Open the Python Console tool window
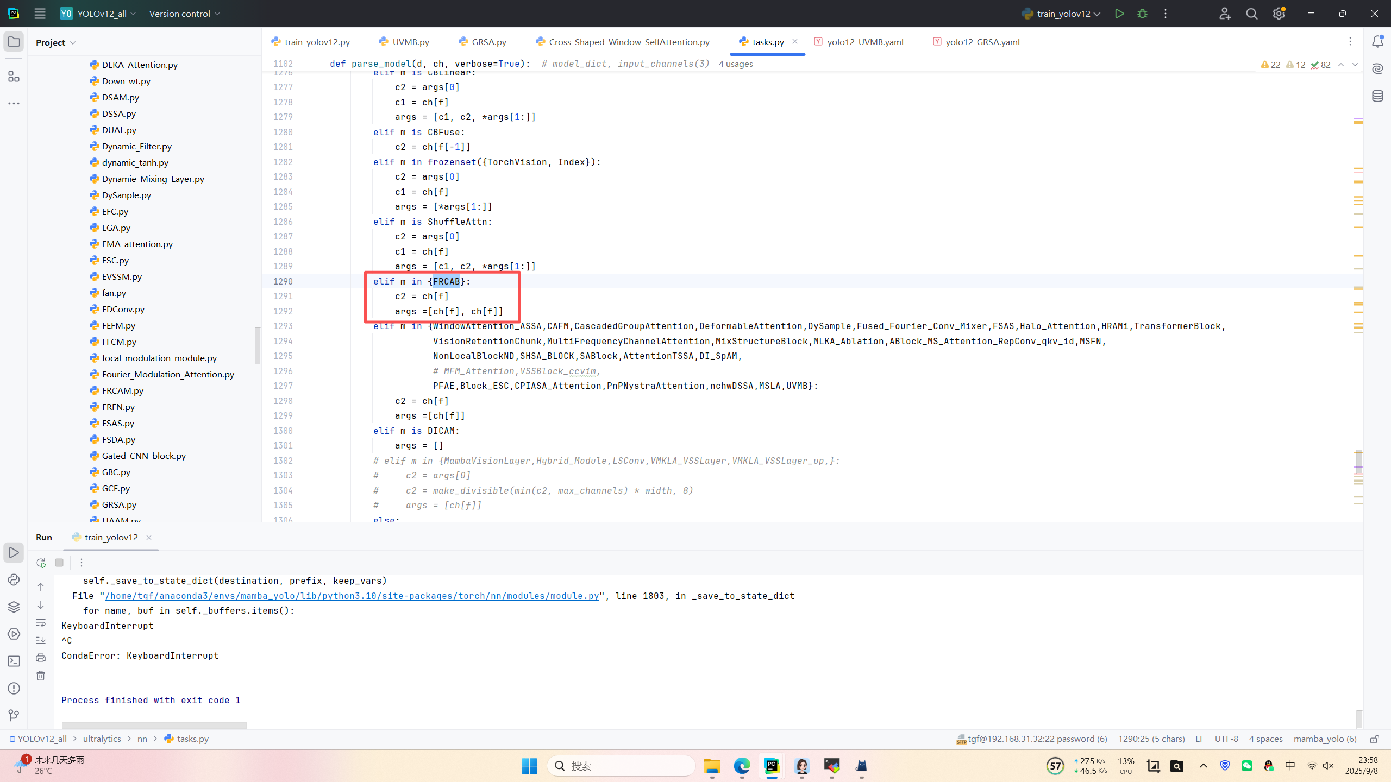This screenshot has width=1391, height=782. pyautogui.click(x=14, y=579)
